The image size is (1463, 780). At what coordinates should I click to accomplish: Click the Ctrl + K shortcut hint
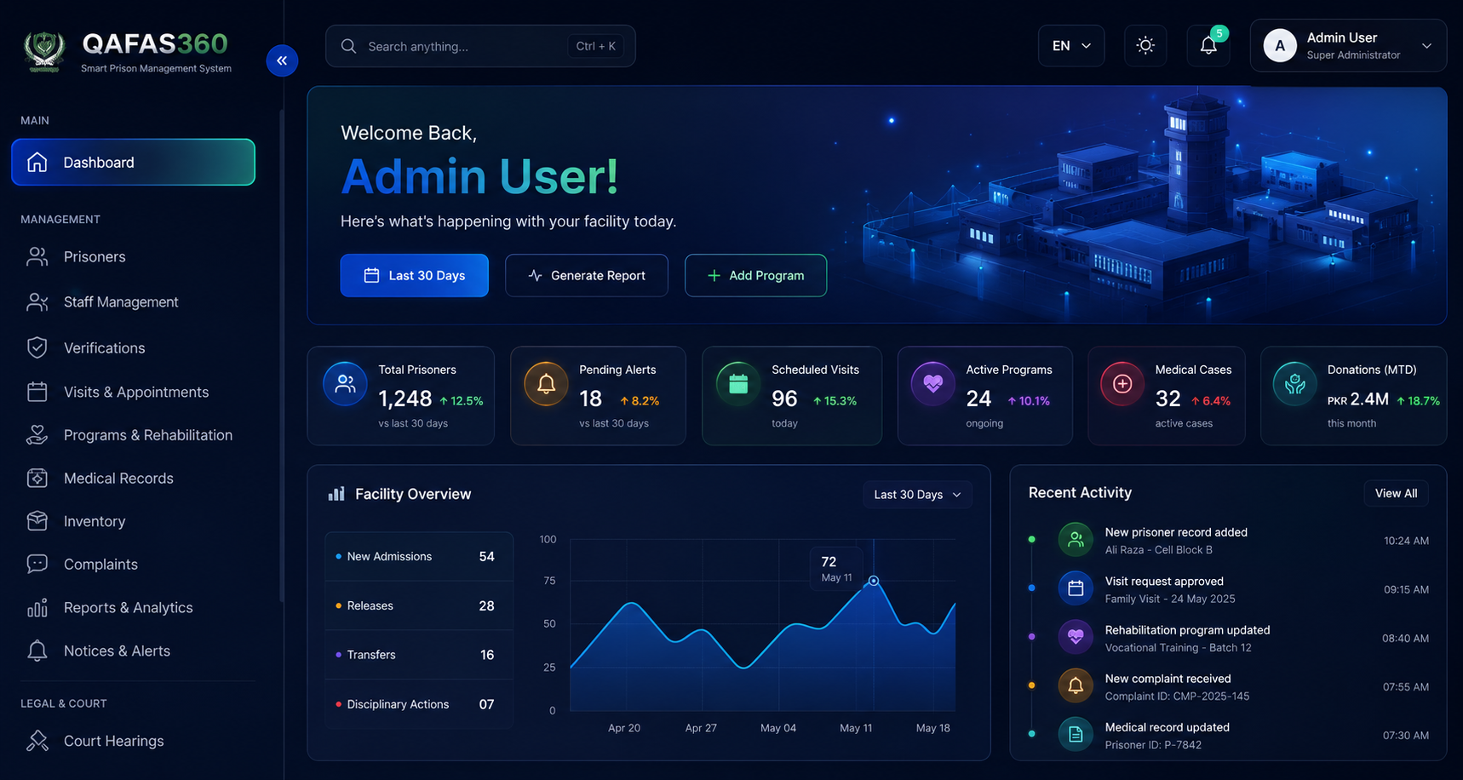point(595,46)
